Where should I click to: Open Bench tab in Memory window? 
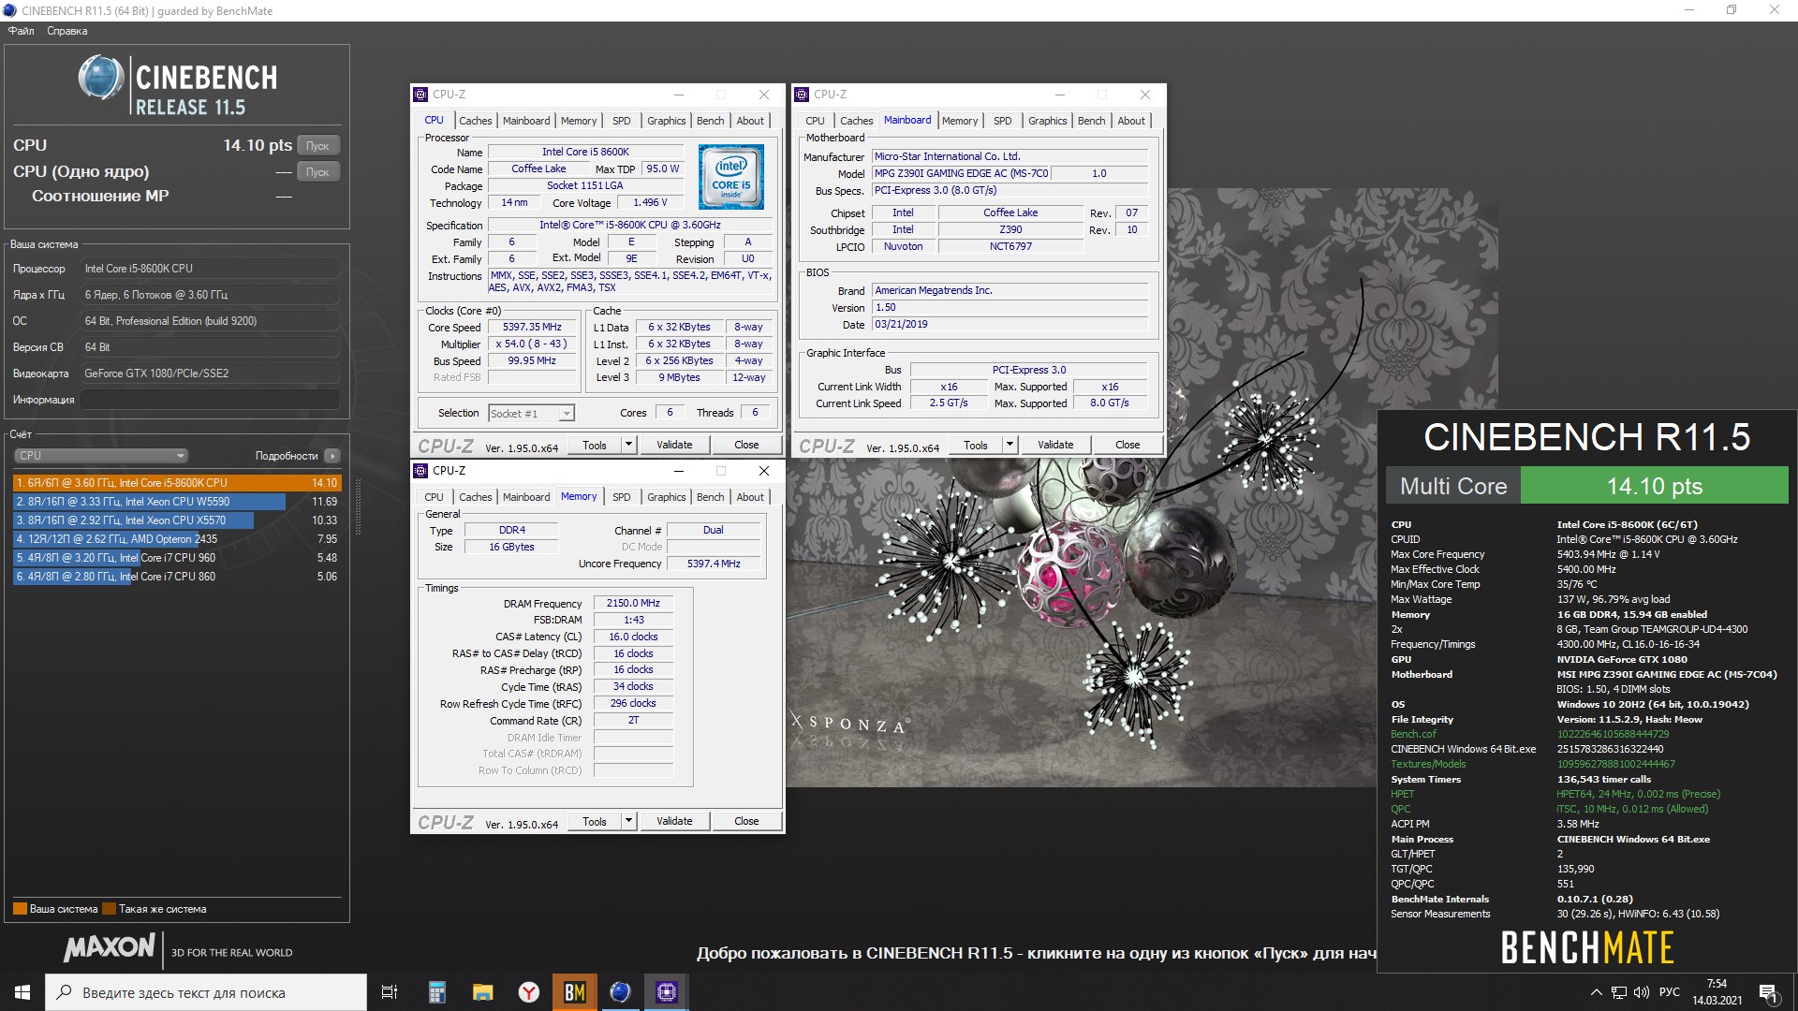711,497
